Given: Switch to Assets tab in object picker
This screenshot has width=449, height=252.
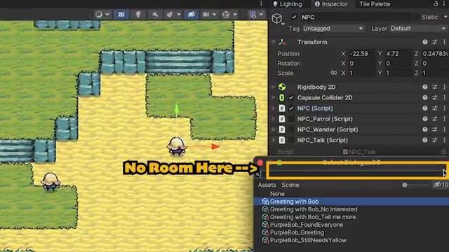Looking at the screenshot, I should coord(267,185).
